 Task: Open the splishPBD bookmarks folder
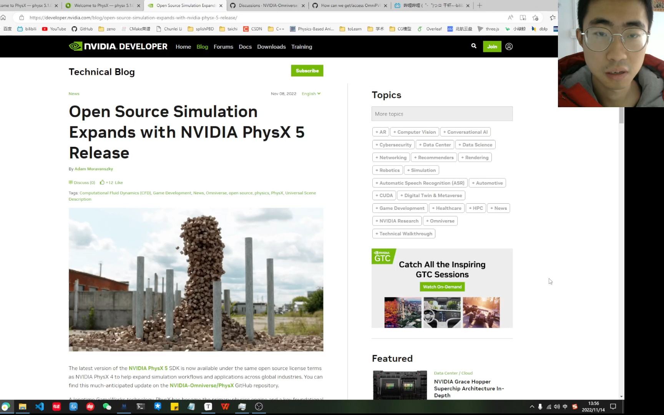coord(201,29)
